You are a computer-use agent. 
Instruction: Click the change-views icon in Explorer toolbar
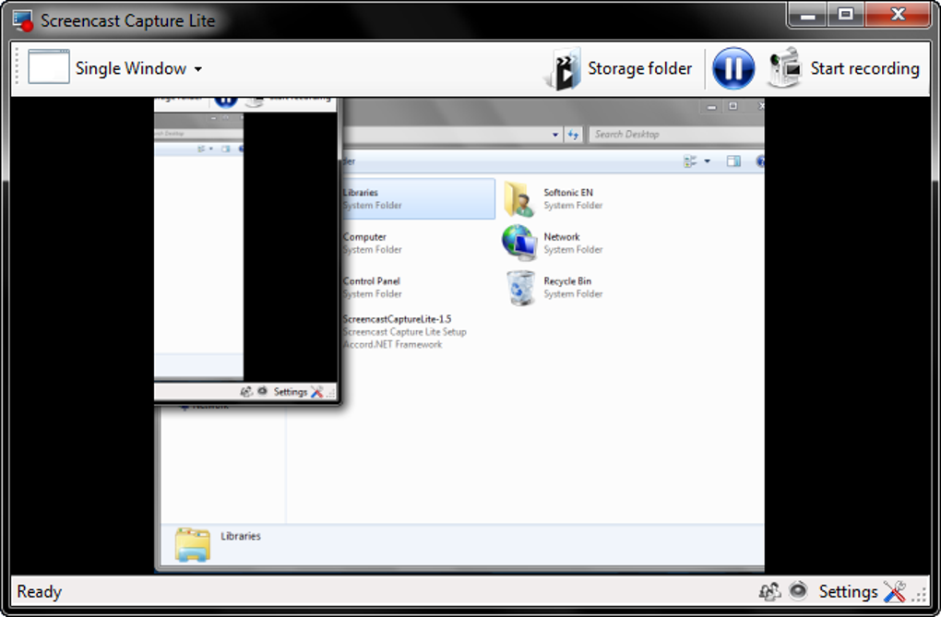pyautogui.click(x=691, y=161)
